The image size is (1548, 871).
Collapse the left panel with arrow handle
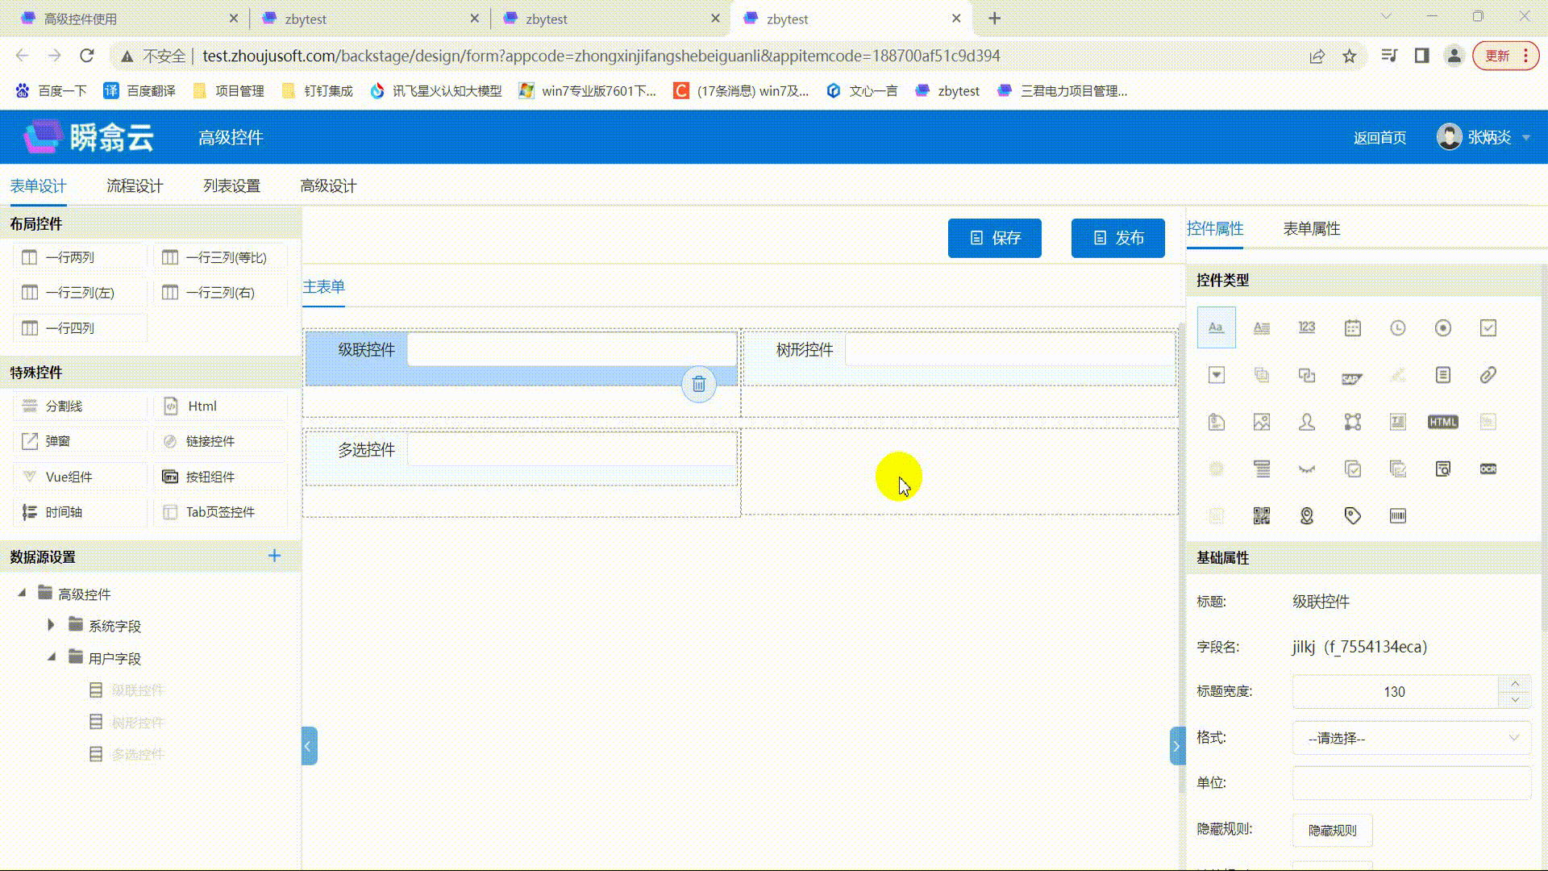click(x=309, y=746)
